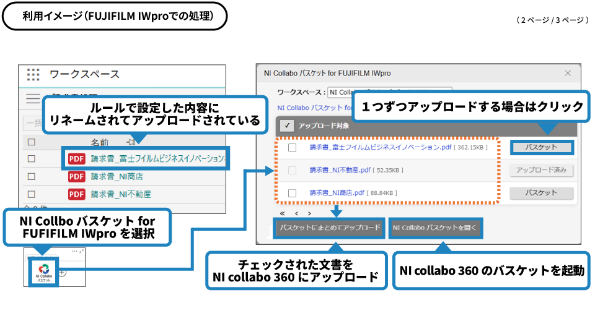Click the アップロード対象 header label
This screenshot has width=595, height=334.
coord(324,126)
